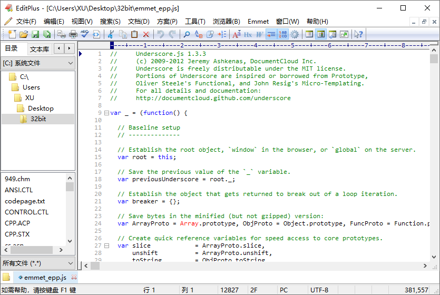Click the View in Browser icon

pyautogui.click(x=96, y=34)
